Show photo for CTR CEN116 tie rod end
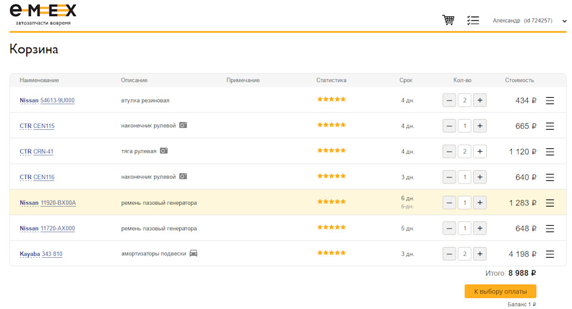The height and width of the screenshot is (309, 572). pyautogui.click(x=184, y=177)
